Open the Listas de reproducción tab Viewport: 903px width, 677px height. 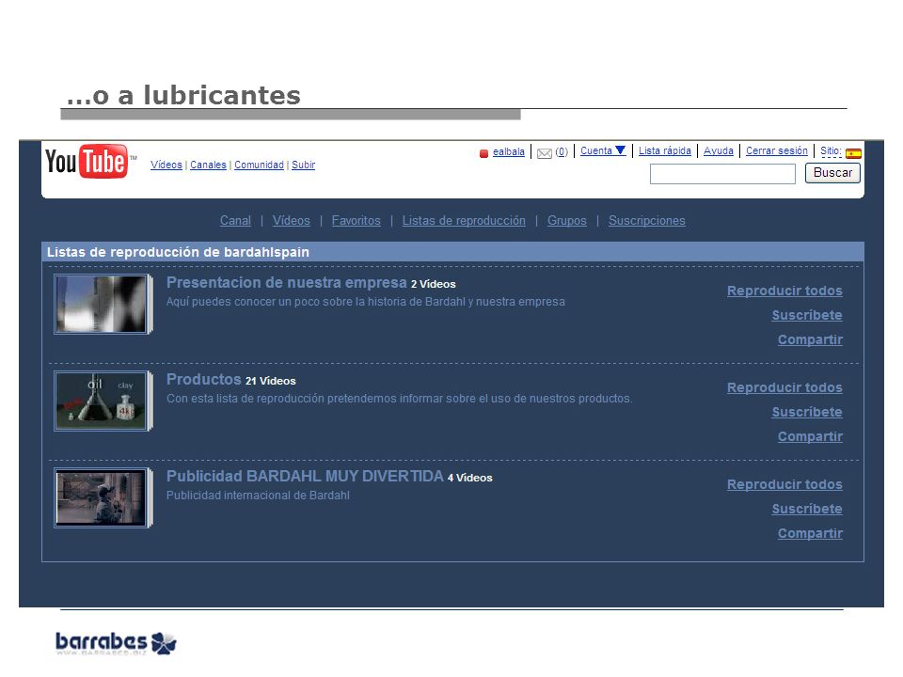point(464,220)
